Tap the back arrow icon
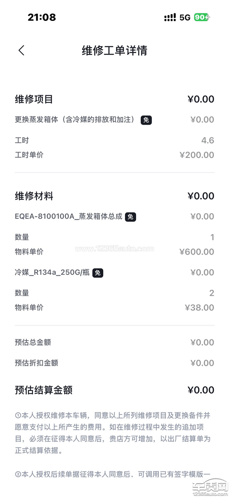The height and width of the screenshot is (497, 229). [x=21, y=50]
